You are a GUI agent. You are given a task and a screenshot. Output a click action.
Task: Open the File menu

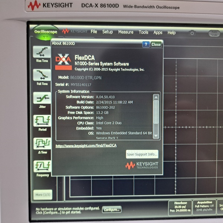(94, 32)
